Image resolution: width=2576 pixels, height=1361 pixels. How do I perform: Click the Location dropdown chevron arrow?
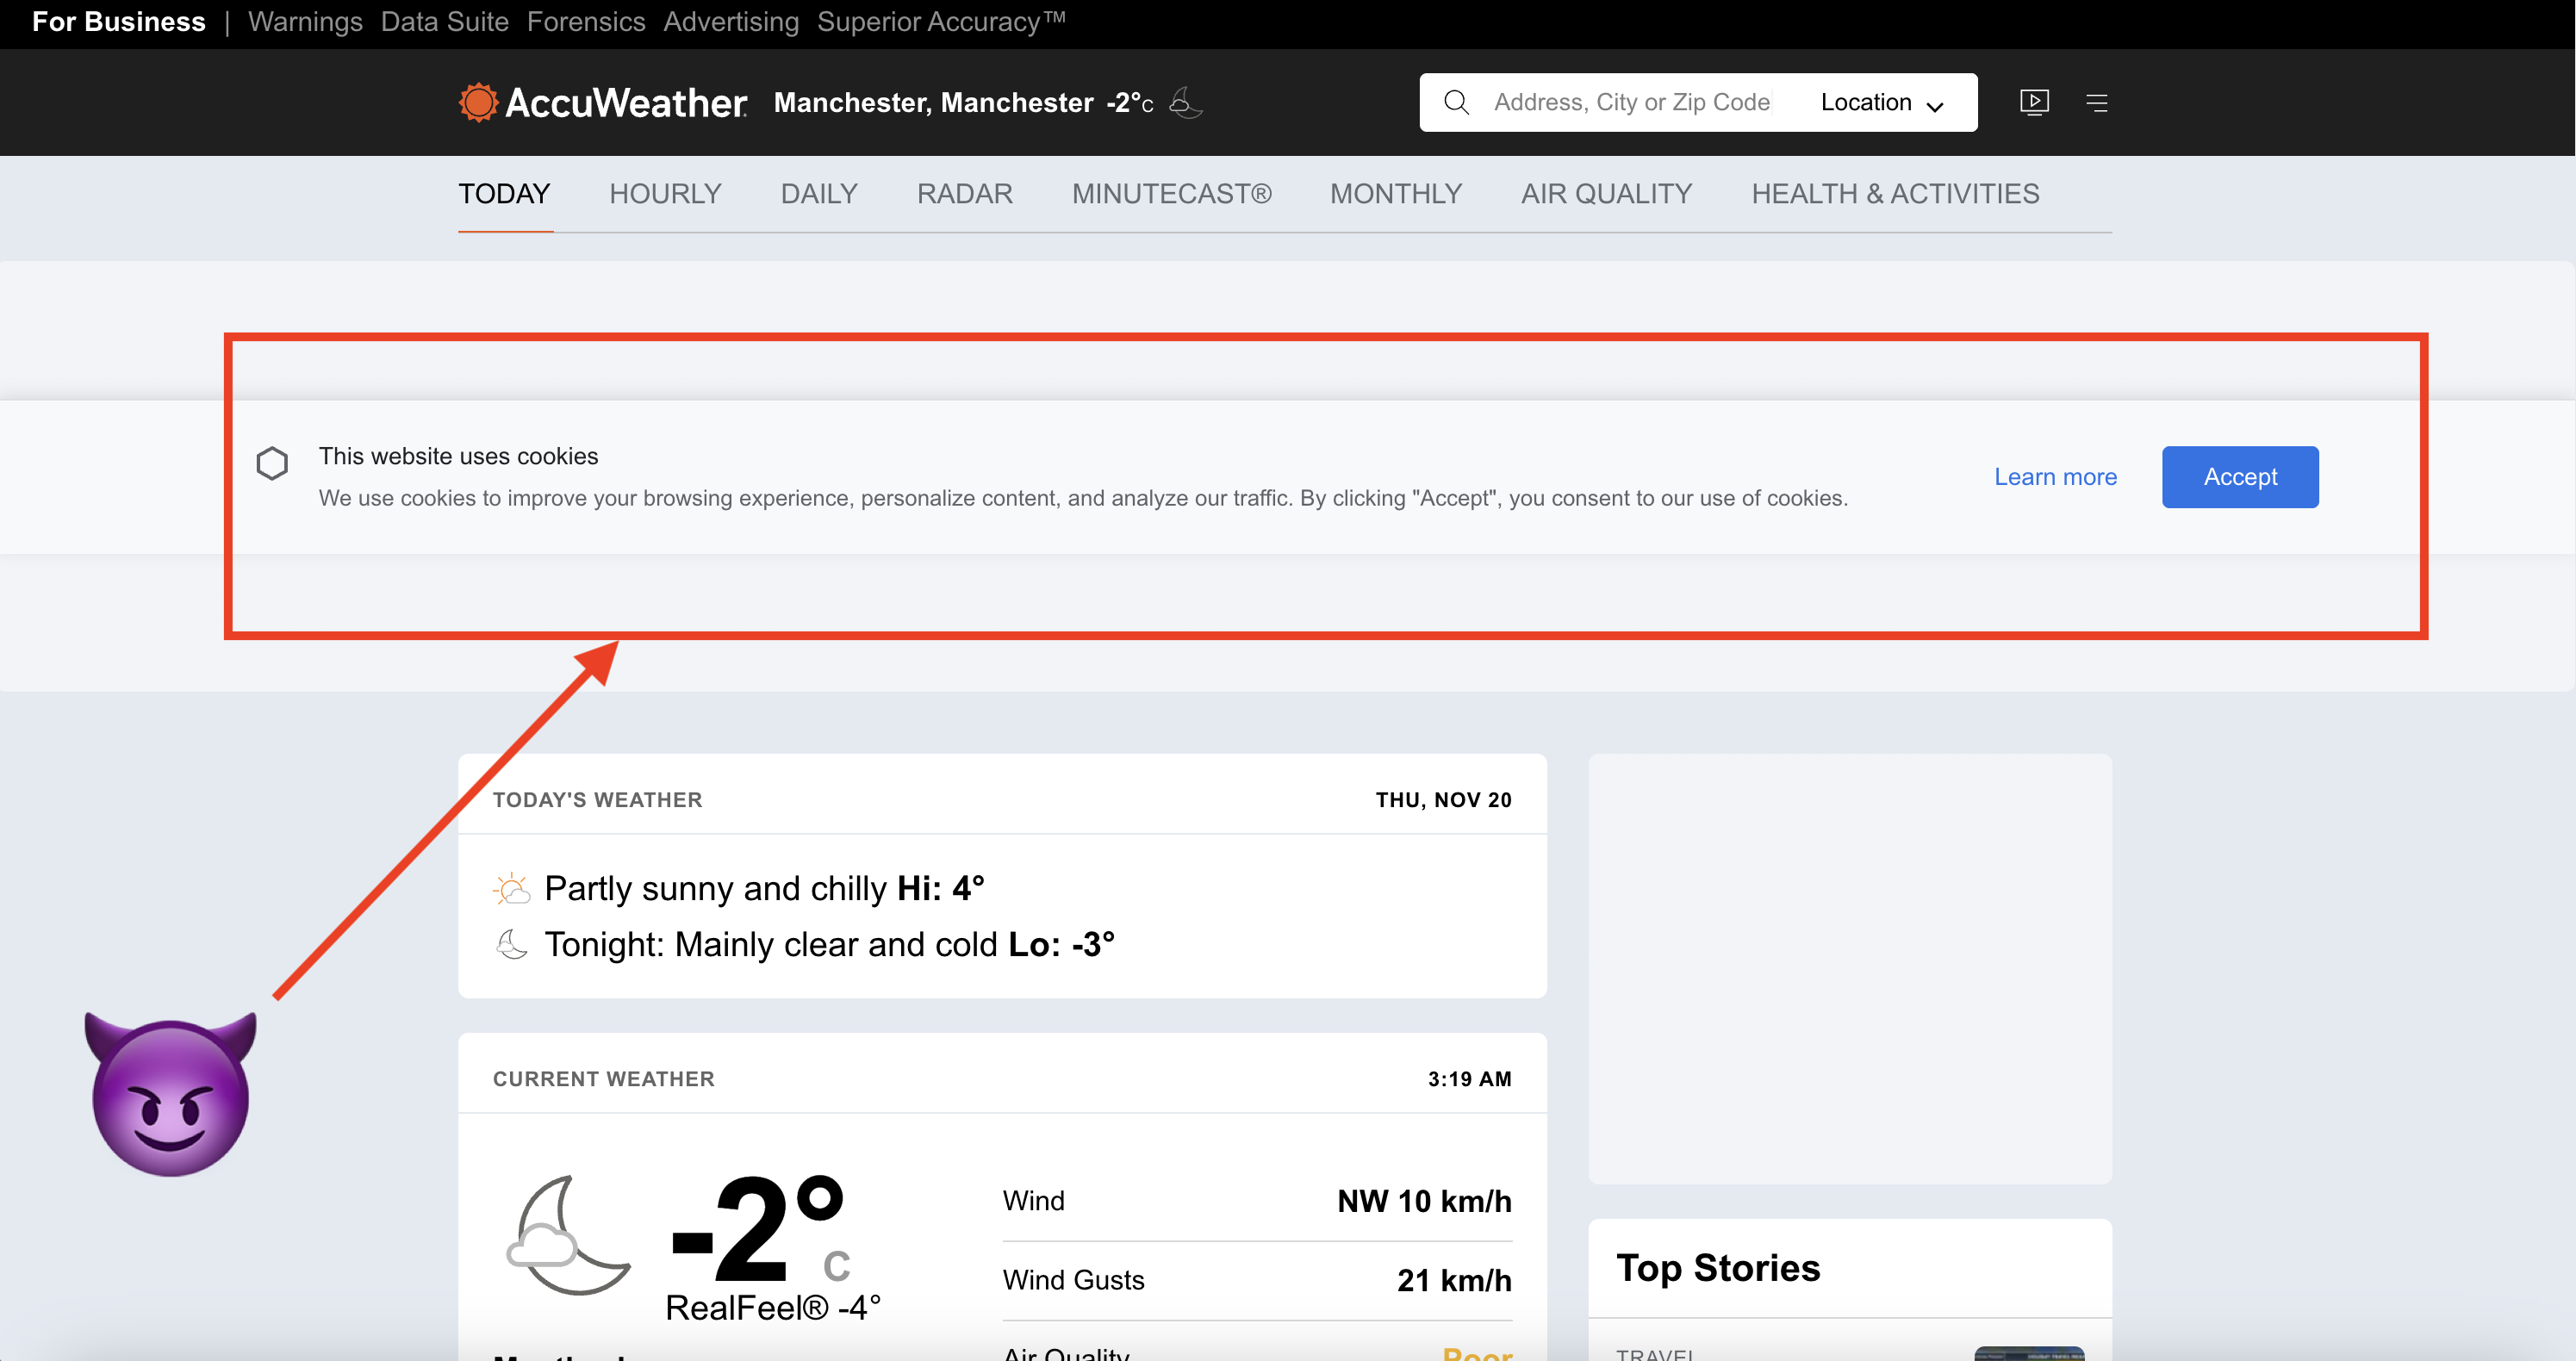(1935, 106)
